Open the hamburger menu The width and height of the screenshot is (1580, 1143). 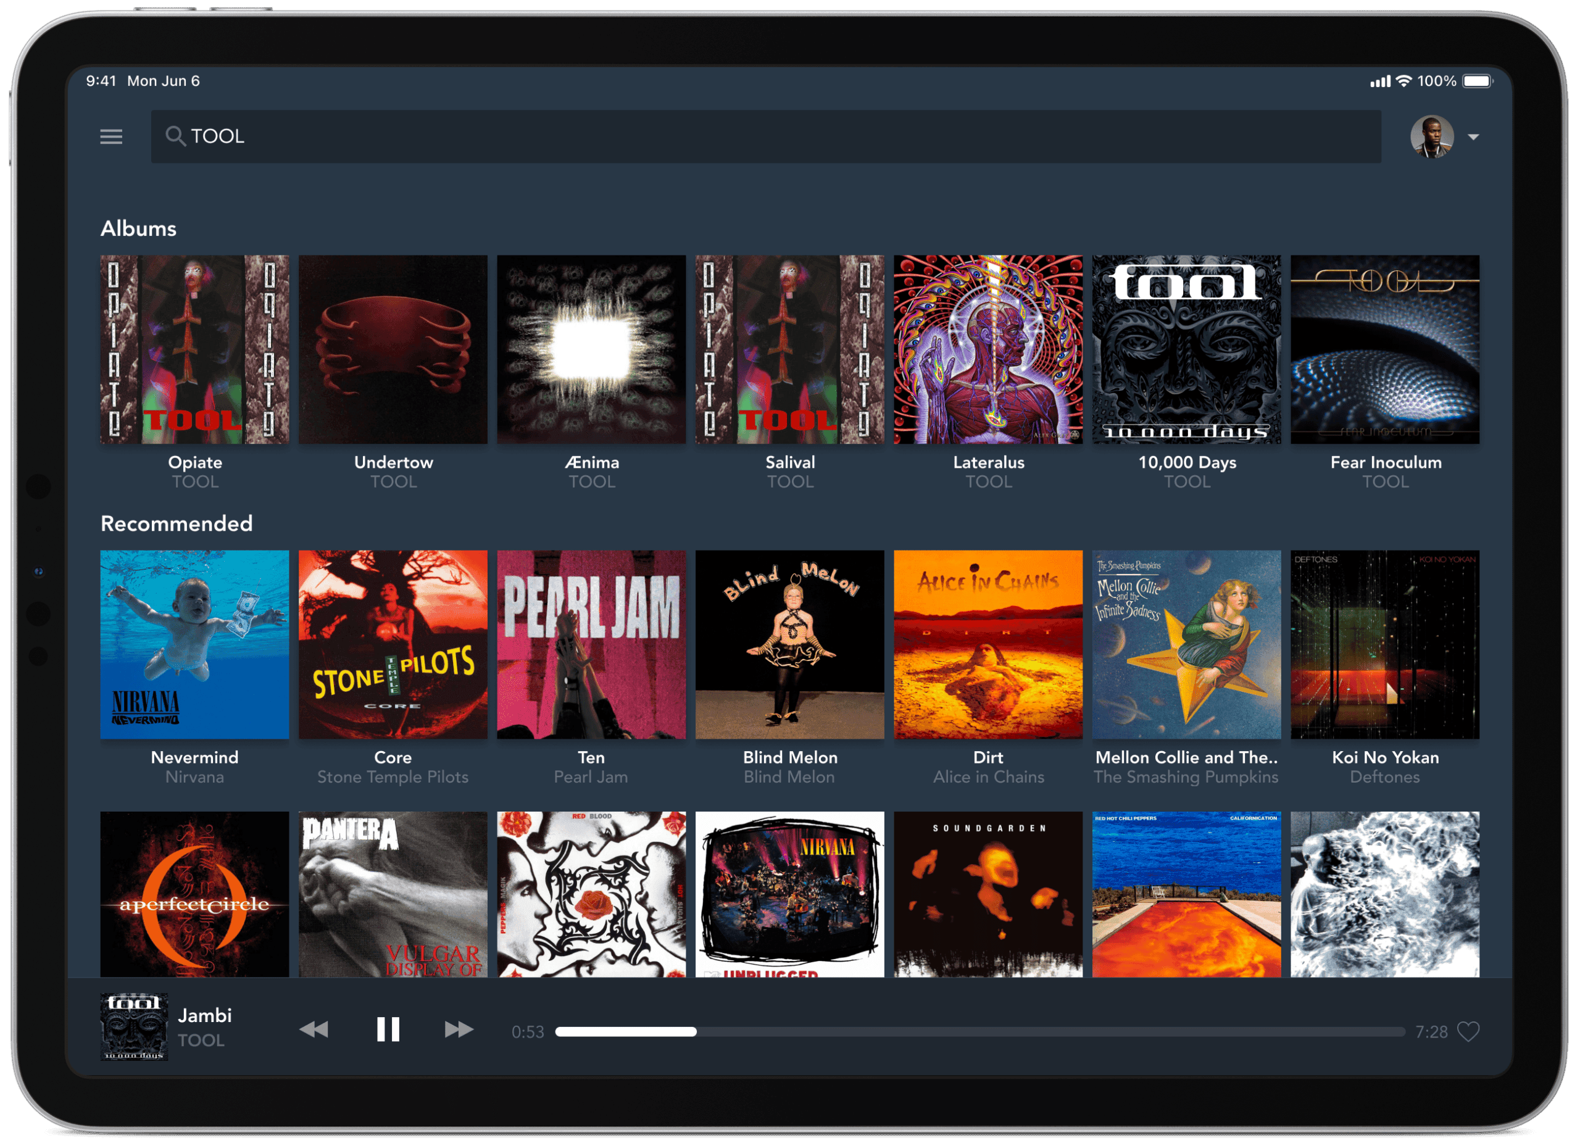tap(112, 136)
